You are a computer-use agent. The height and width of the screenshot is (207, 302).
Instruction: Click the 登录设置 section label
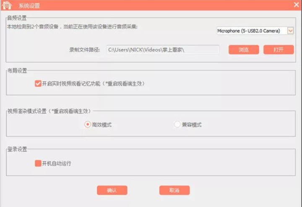pyautogui.click(x=17, y=149)
